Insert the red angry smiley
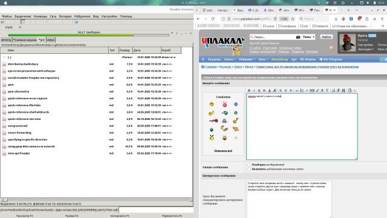Screen dimensions: 387x218 (224, 104)
